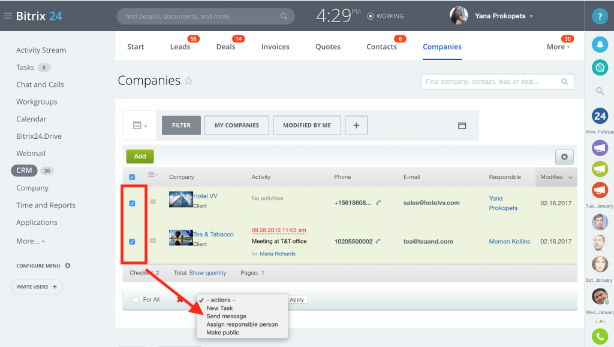Click the FILTER button

pos(181,126)
